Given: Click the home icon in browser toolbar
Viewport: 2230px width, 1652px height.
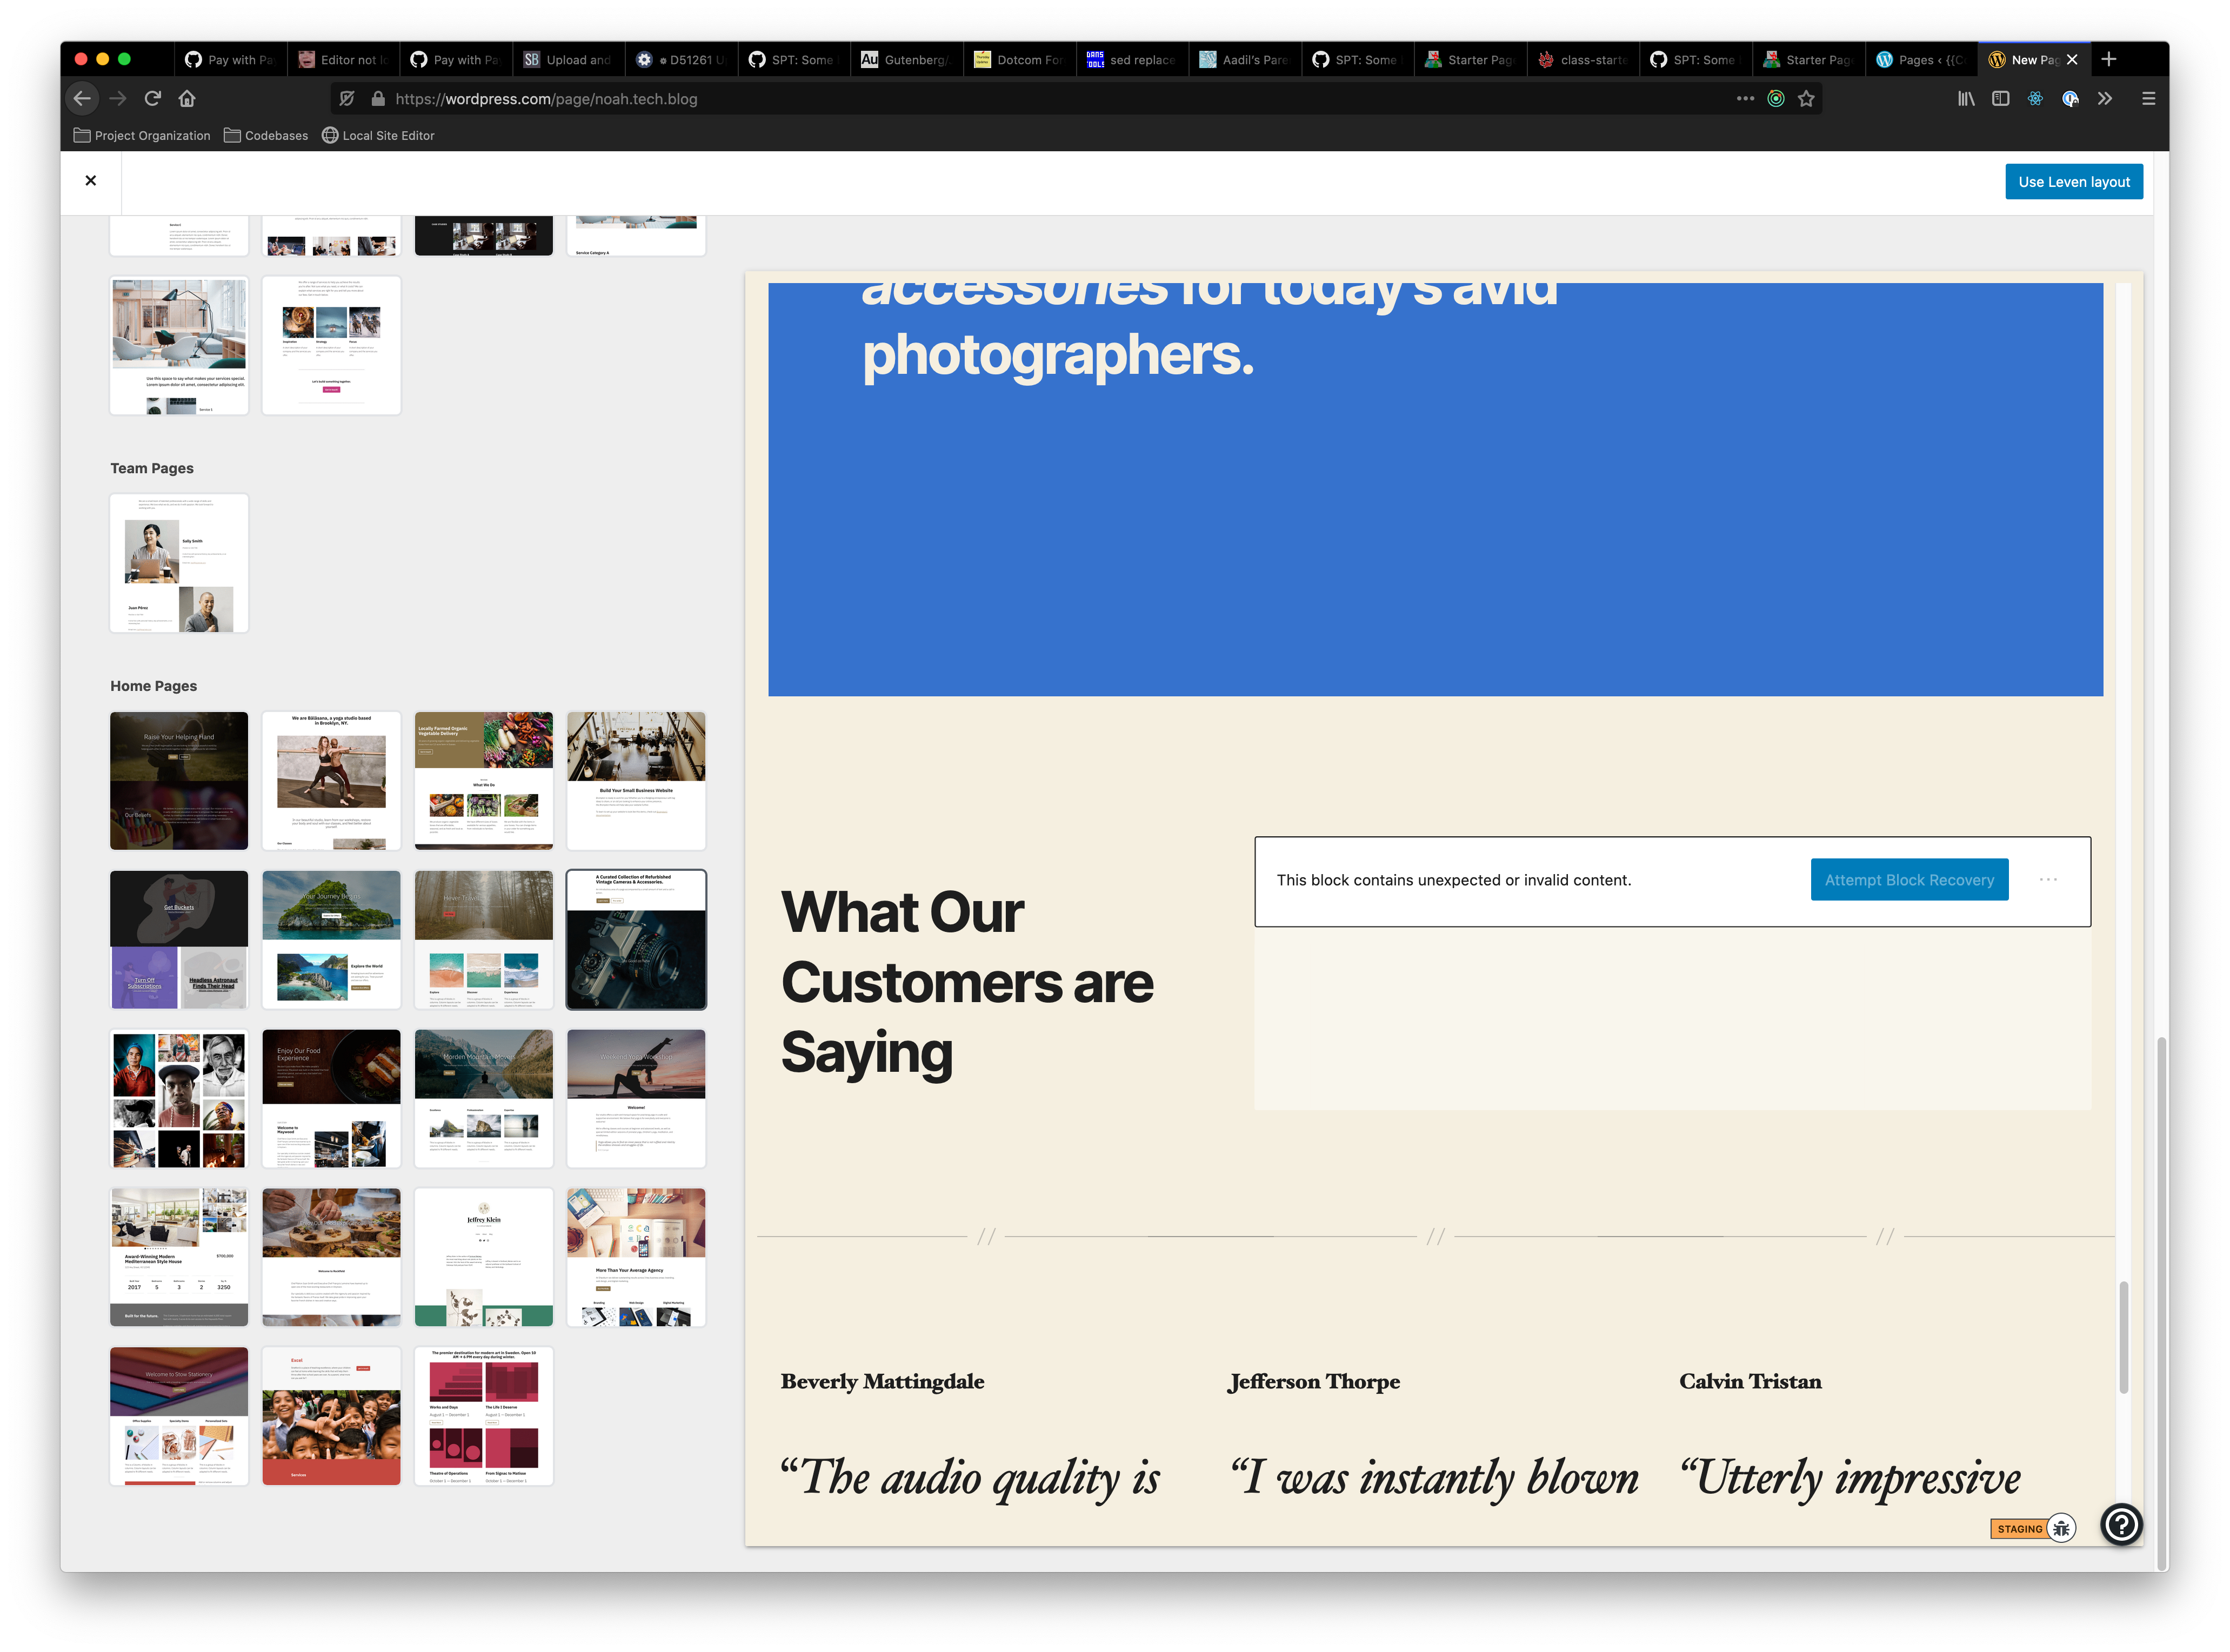Looking at the screenshot, I should pos(187,98).
